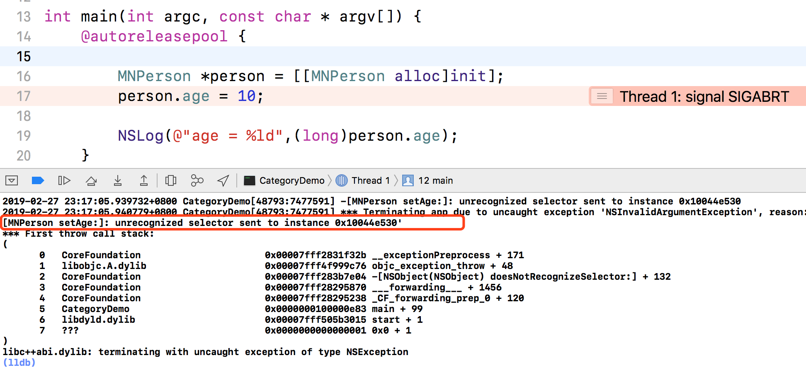Click the Thread 1: signal SIGABRT annotation
Screen dimensions: 806x389
coord(704,96)
